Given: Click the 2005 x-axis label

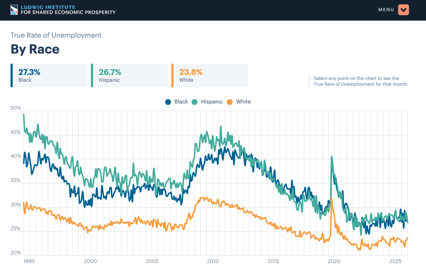Looking at the screenshot, I should (152, 261).
